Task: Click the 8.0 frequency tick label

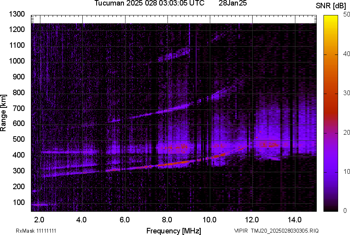Action: tap(167, 220)
